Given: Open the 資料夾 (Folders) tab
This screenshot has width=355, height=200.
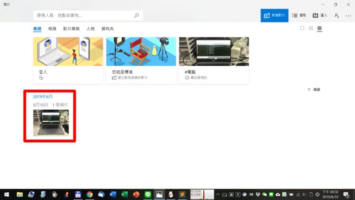Looking at the screenshot, I should (107, 29).
